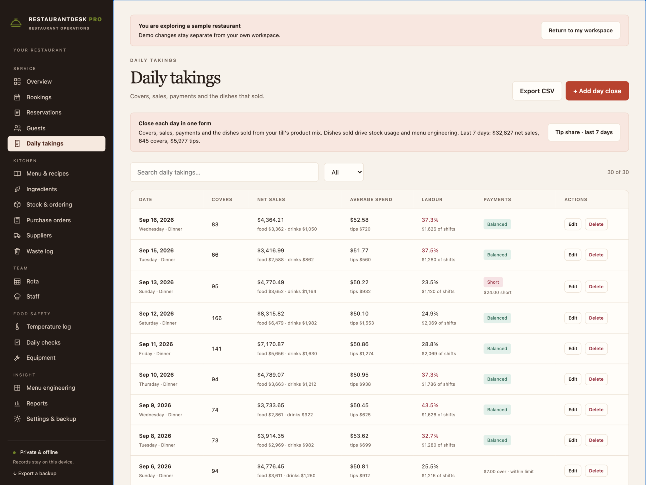Click the Export CSV button

[x=537, y=91]
